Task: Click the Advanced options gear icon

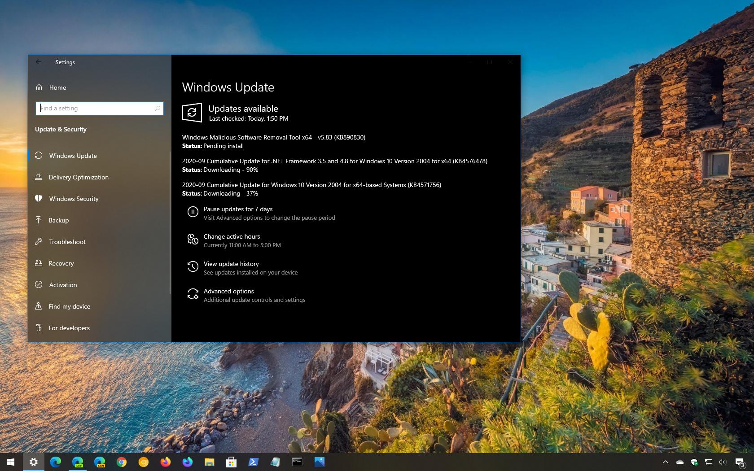Action: pos(193,294)
